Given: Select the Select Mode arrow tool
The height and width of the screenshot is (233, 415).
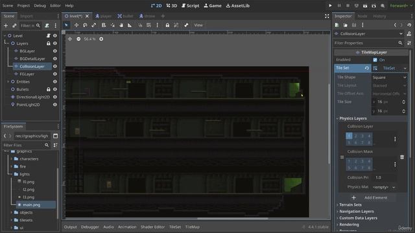Looking at the screenshot, I should click(x=66, y=25).
